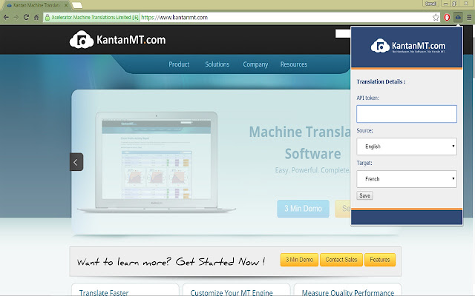Expand the Source language dropdown
The width and height of the screenshot is (475, 296).
point(407,147)
